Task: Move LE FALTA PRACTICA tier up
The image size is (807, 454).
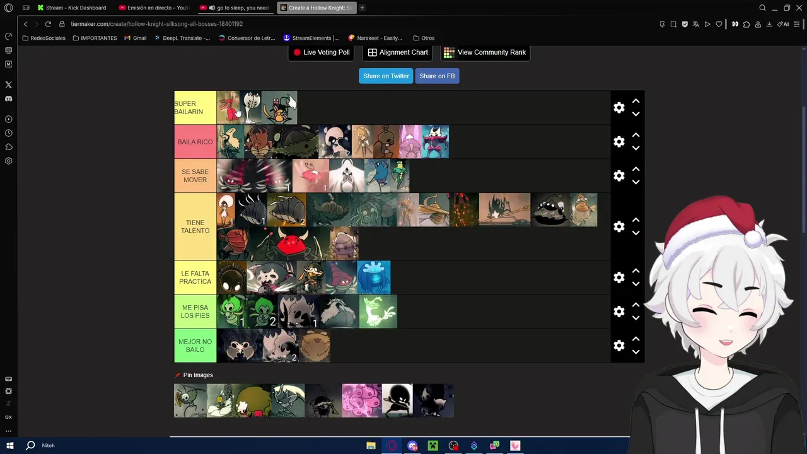Action: 636,271
